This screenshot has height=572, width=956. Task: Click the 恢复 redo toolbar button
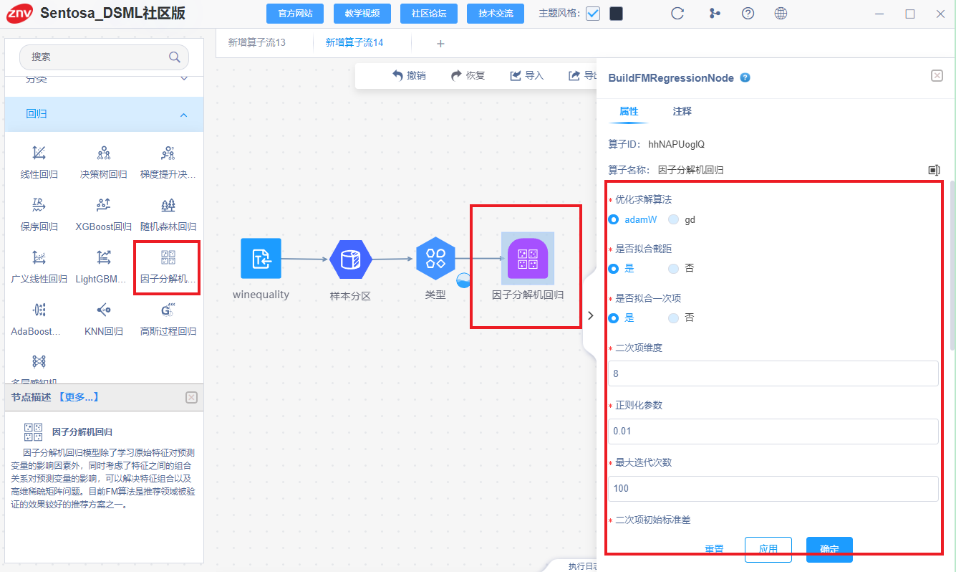point(468,75)
